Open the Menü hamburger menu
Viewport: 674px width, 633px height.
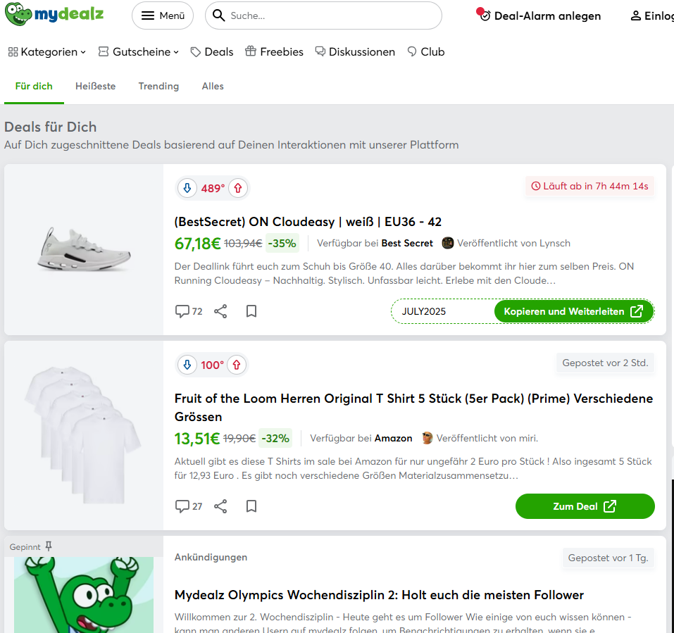163,15
